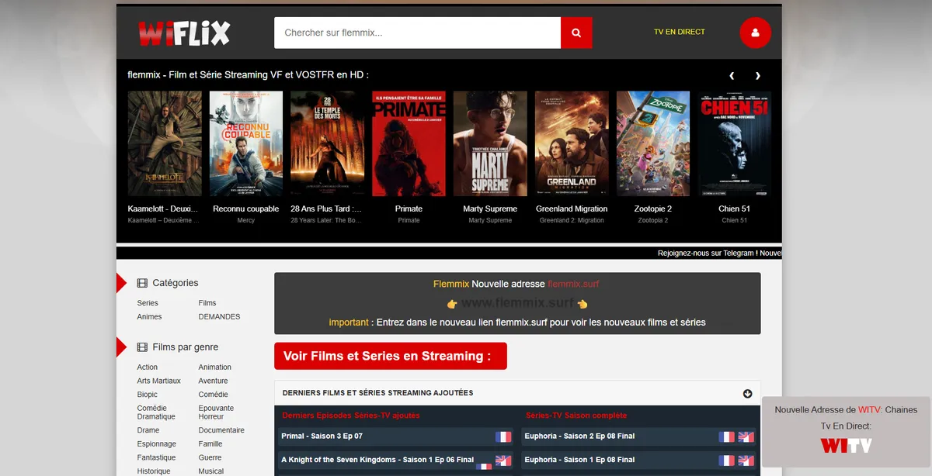Open A Knight of the Seven Kingdoms episode
Image resolution: width=932 pixels, height=476 pixels.
[x=377, y=460]
